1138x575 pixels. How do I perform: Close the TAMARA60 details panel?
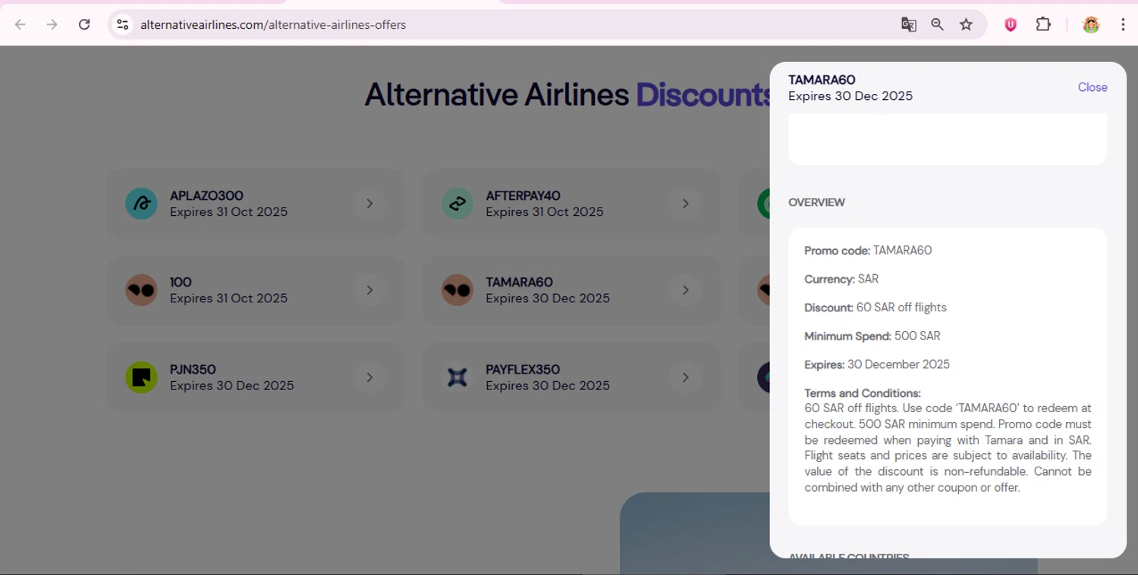(1092, 87)
